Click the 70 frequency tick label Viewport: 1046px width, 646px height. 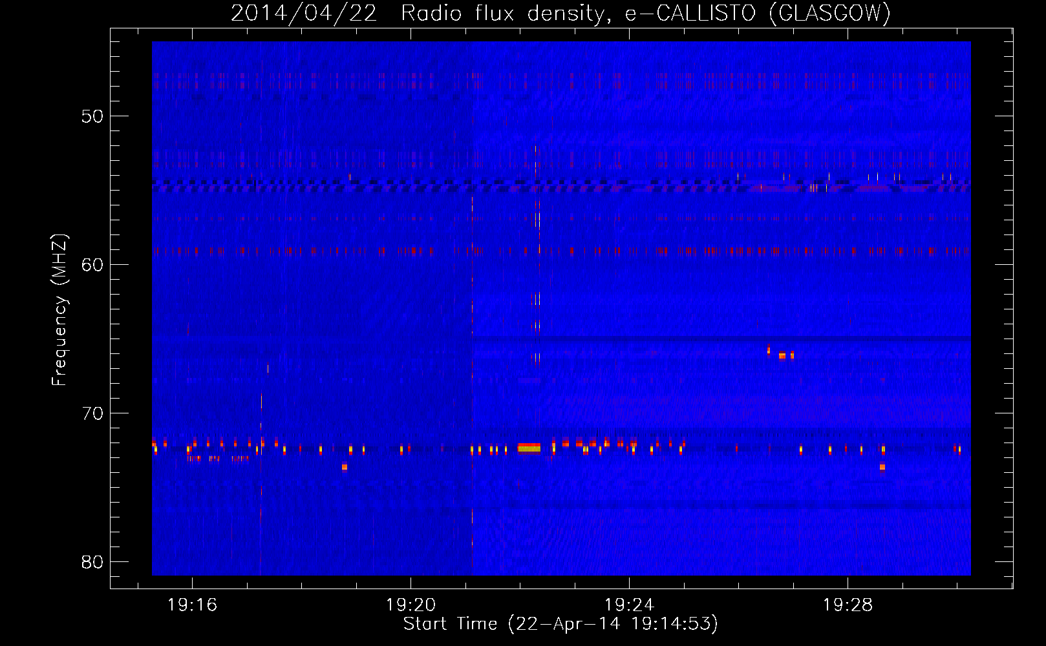tap(92, 413)
